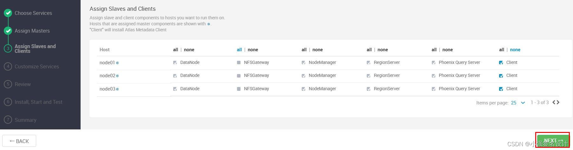Click the step 7 Summary circle icon

point(8,120)
